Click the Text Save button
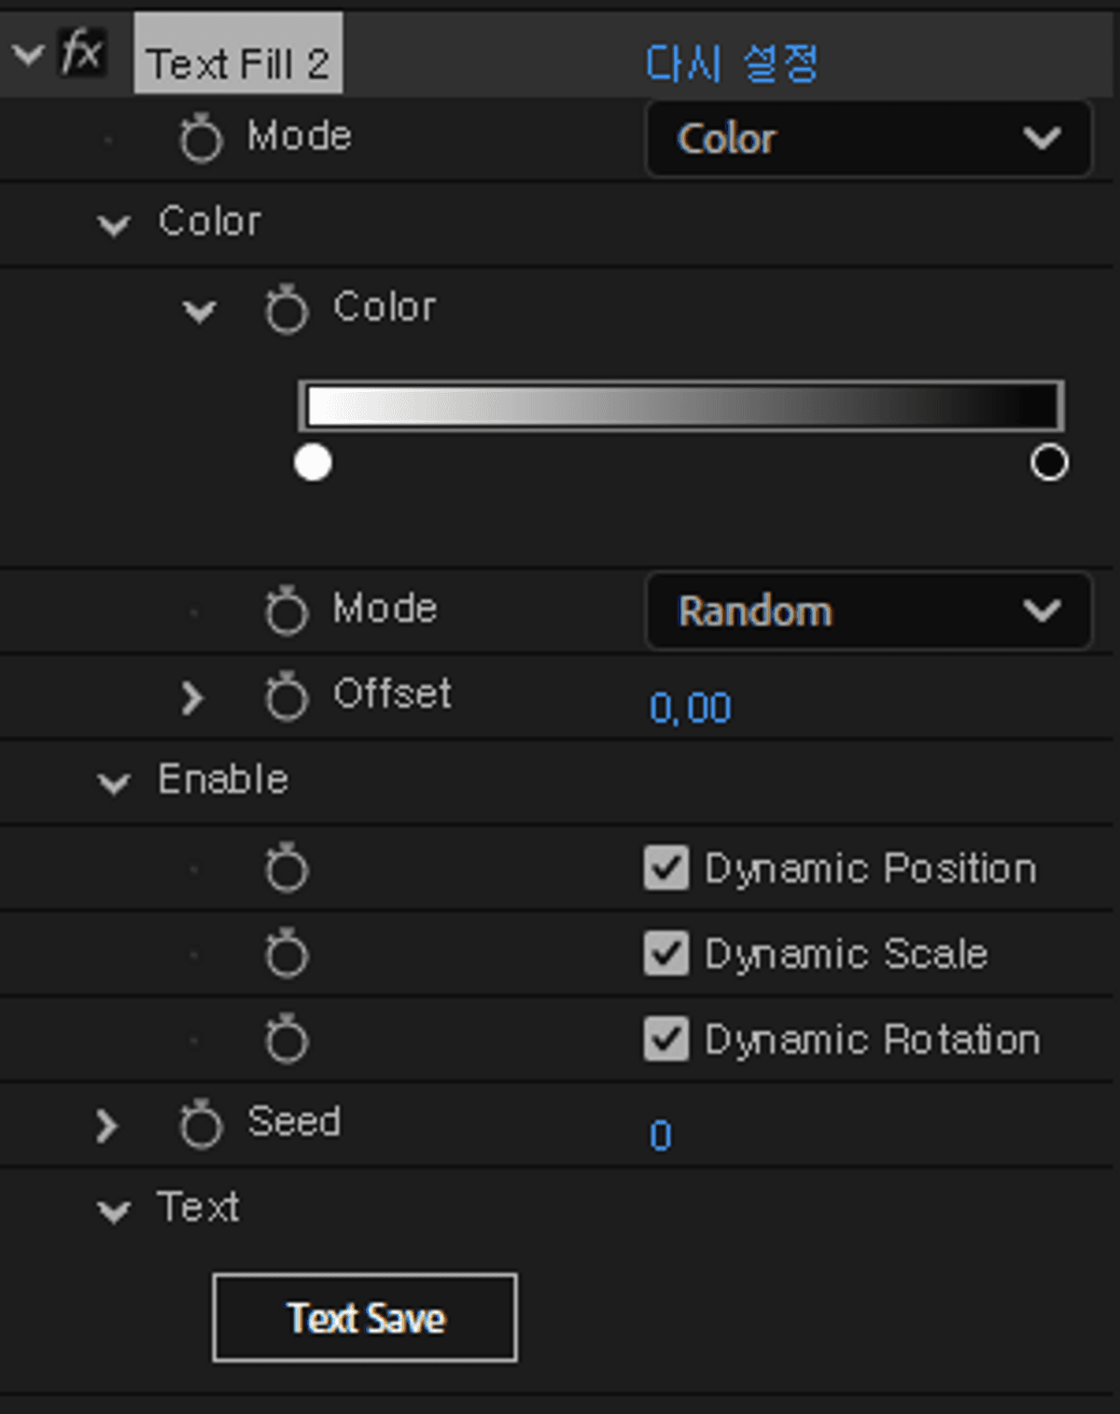This screenshot has width=1120, height=1414. 365,1318
